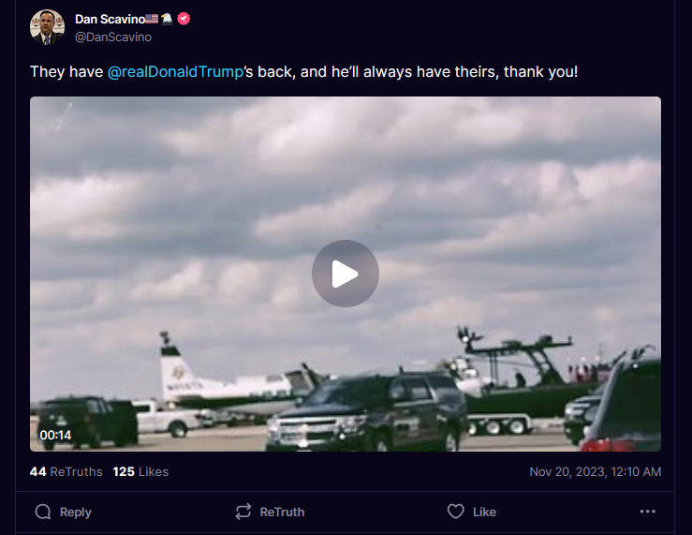The width and height of the screenshot is (692, 535).
Task: Click the Reply text label
Action: (x=76, y=513)
